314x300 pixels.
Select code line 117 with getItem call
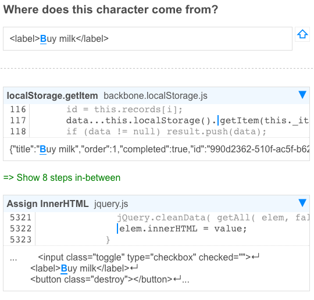(x=188, y=120)
